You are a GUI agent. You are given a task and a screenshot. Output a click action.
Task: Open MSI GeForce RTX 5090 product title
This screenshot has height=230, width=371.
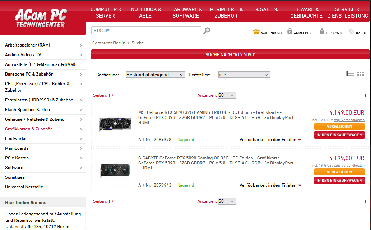pyautogui.click(x=216, y=118)
